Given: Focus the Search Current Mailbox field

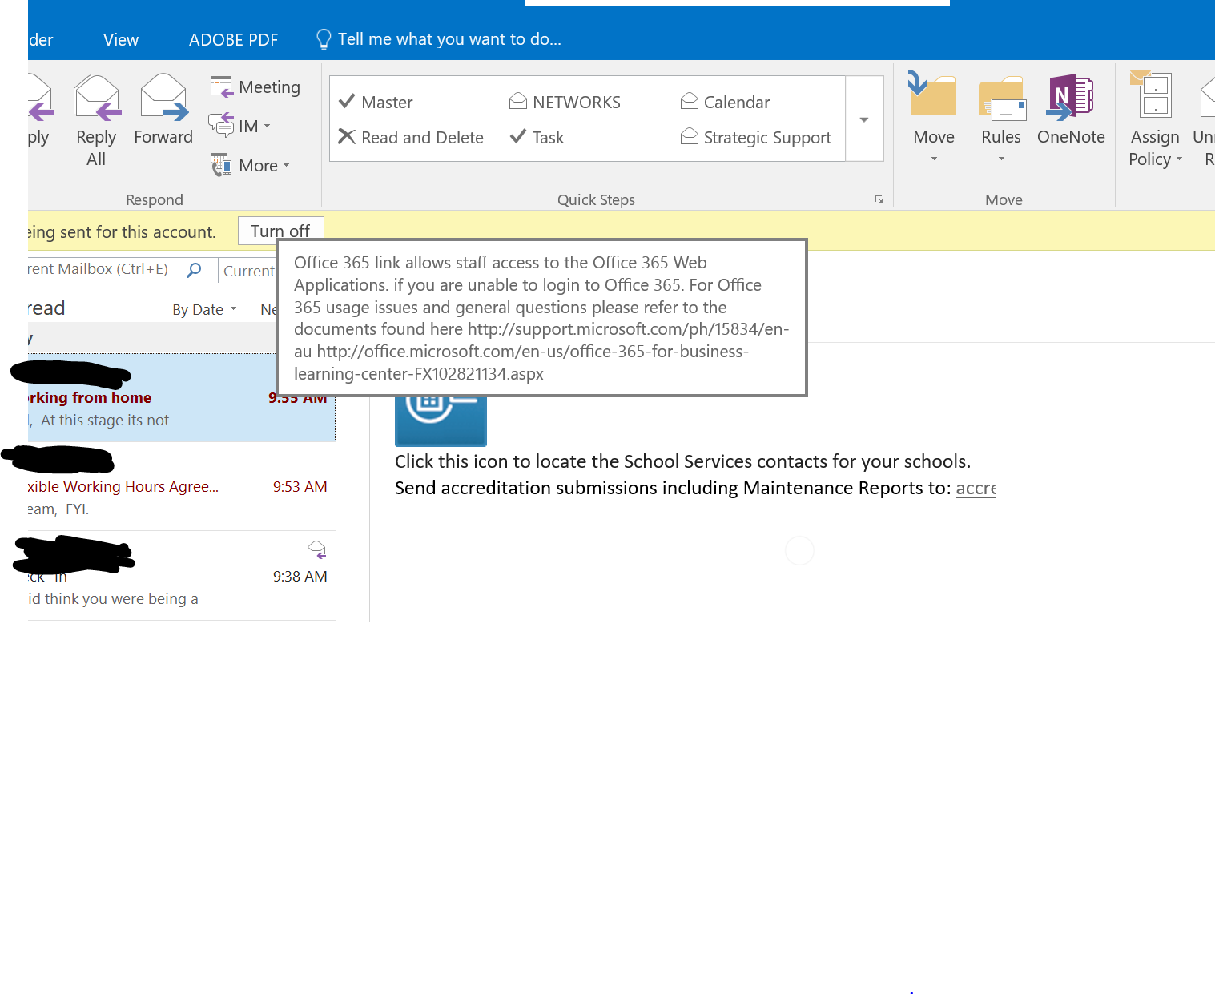Looking at the screenshot, I should click(x=104, y=269).
